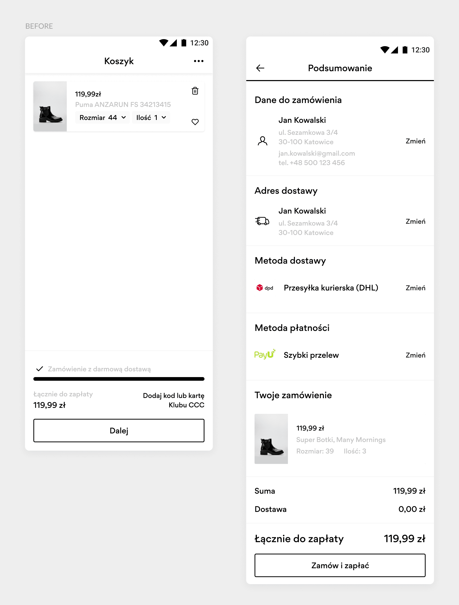Open the three-dot menu in Koszyk

click(198, 61)
